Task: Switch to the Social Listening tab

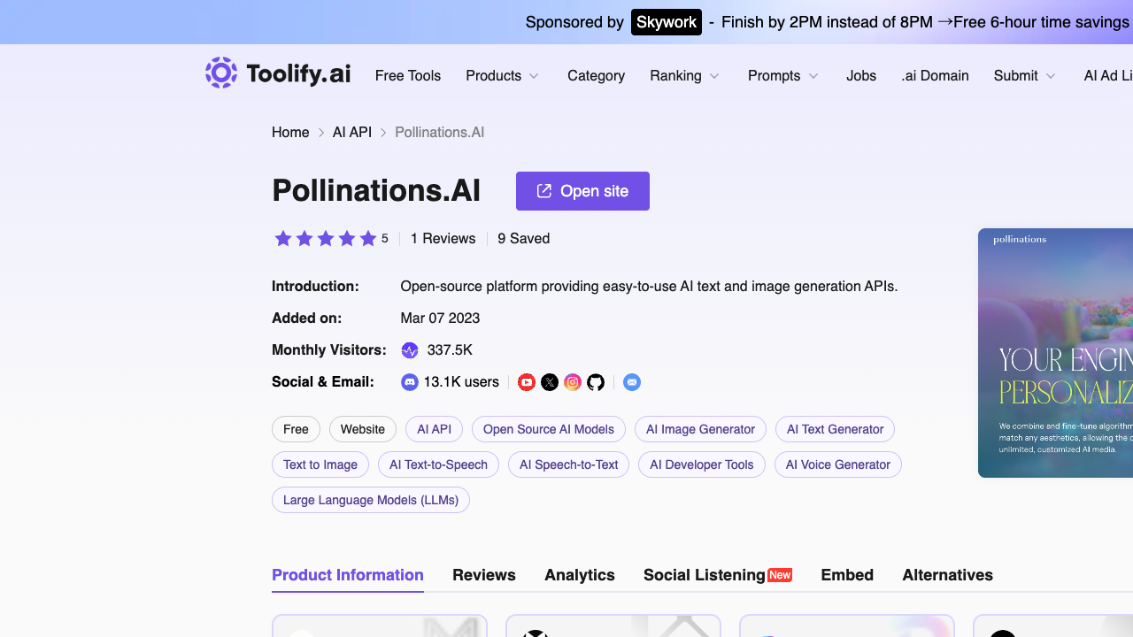Action: click(x=718, y=575)
